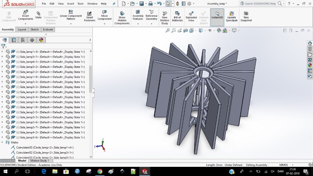The height and width of the screenshot is (176, 313).
Task: Open the ConfigurationManager tab icon
Action: click(x=23, y=40)
